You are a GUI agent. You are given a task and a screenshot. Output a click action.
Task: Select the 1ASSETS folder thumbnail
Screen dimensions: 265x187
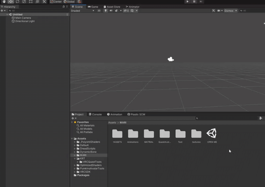tap(117, 136)
